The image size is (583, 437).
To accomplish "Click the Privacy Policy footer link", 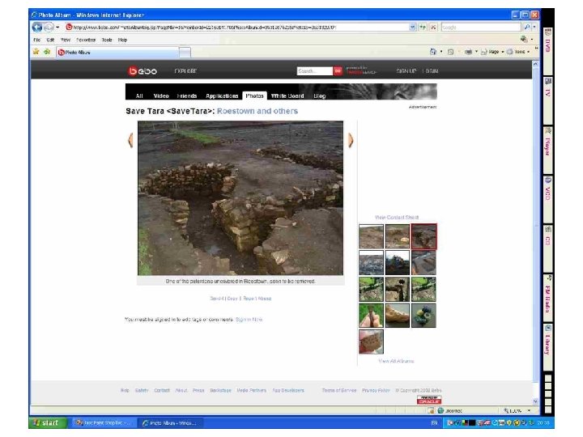I will (x=376, y=391).
